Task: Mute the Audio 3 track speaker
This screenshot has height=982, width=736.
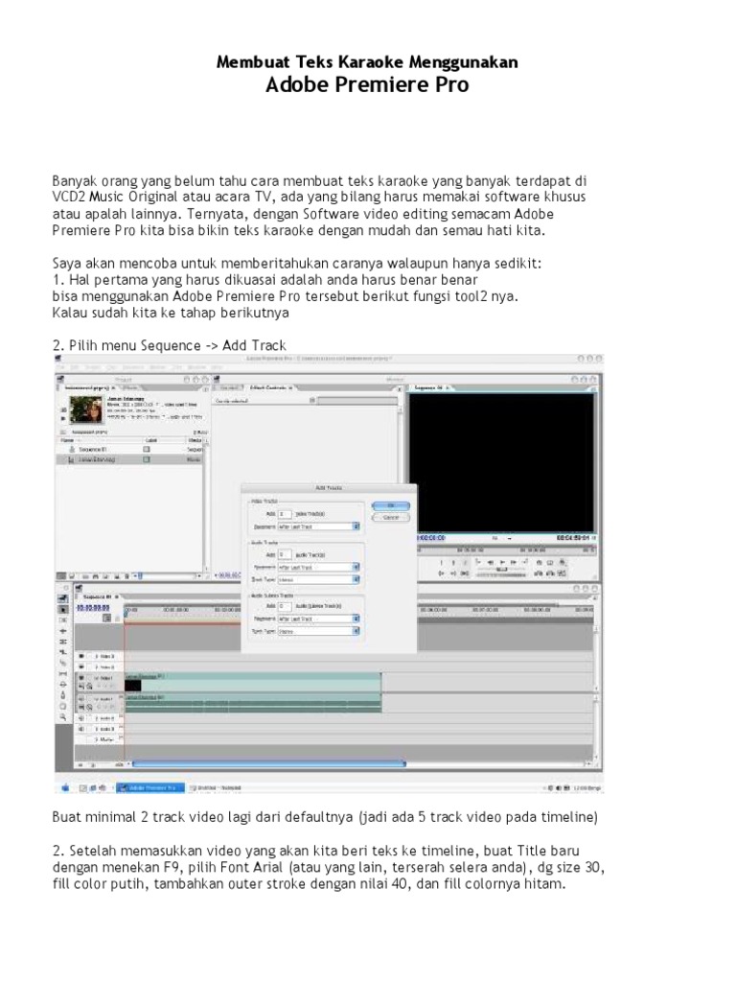Action: (x=81, y=729)
